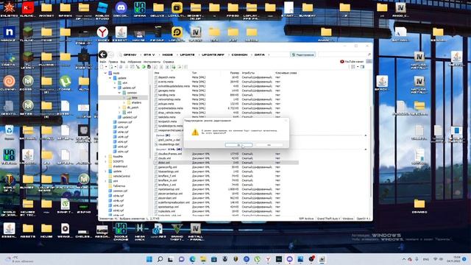Expand the data tree node
Viewport: 471px width, 265px height.
point(124,98)
